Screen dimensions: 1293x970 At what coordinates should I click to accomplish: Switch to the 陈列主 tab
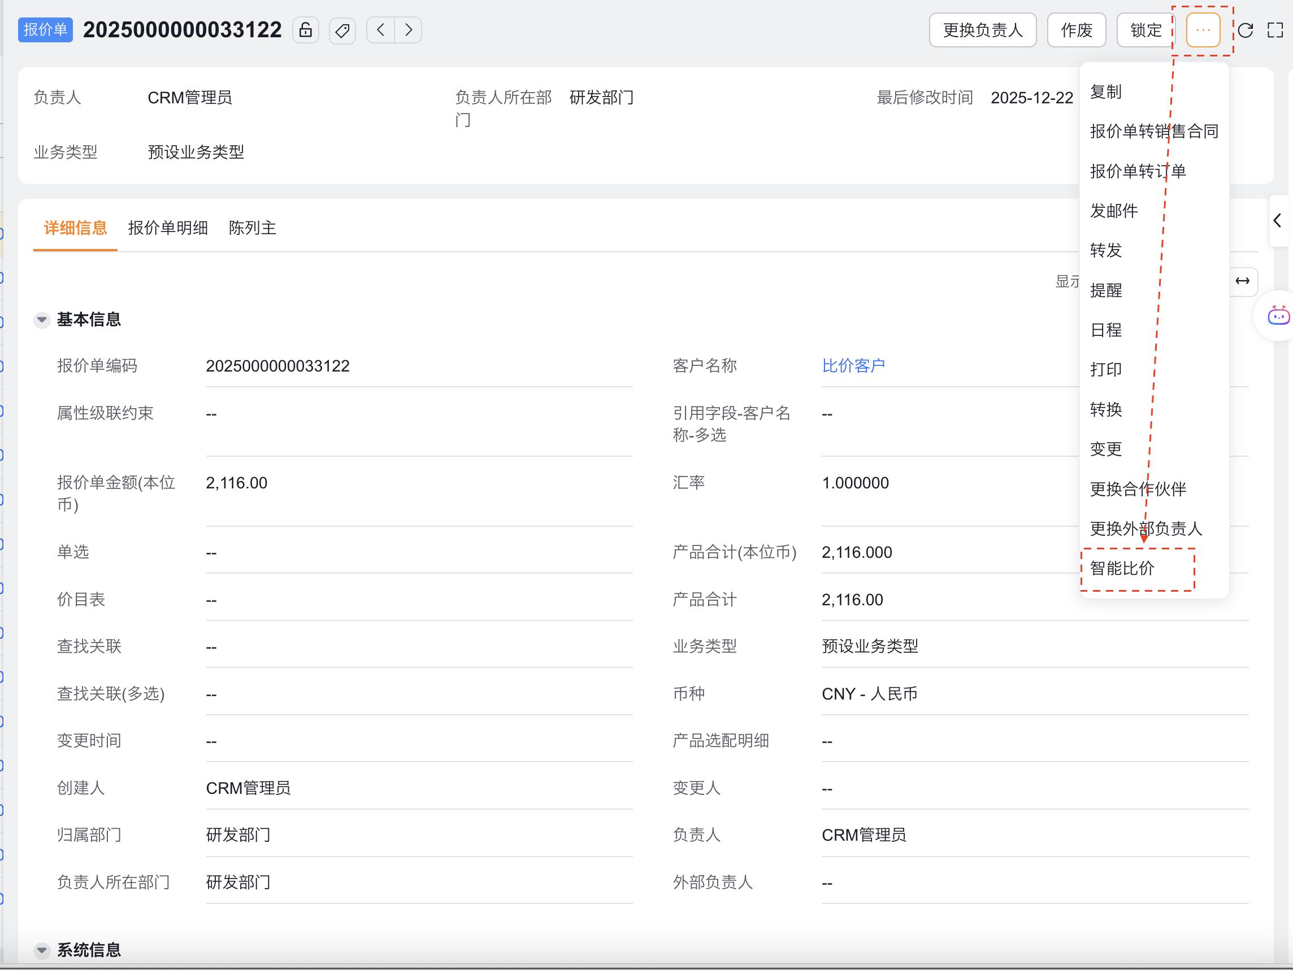coord(252,228)
